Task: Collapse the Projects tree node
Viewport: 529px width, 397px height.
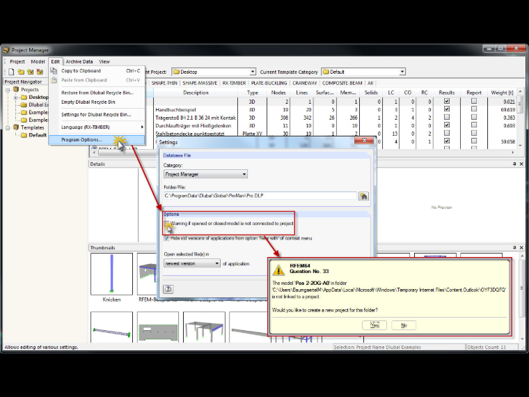Action: 8,90
